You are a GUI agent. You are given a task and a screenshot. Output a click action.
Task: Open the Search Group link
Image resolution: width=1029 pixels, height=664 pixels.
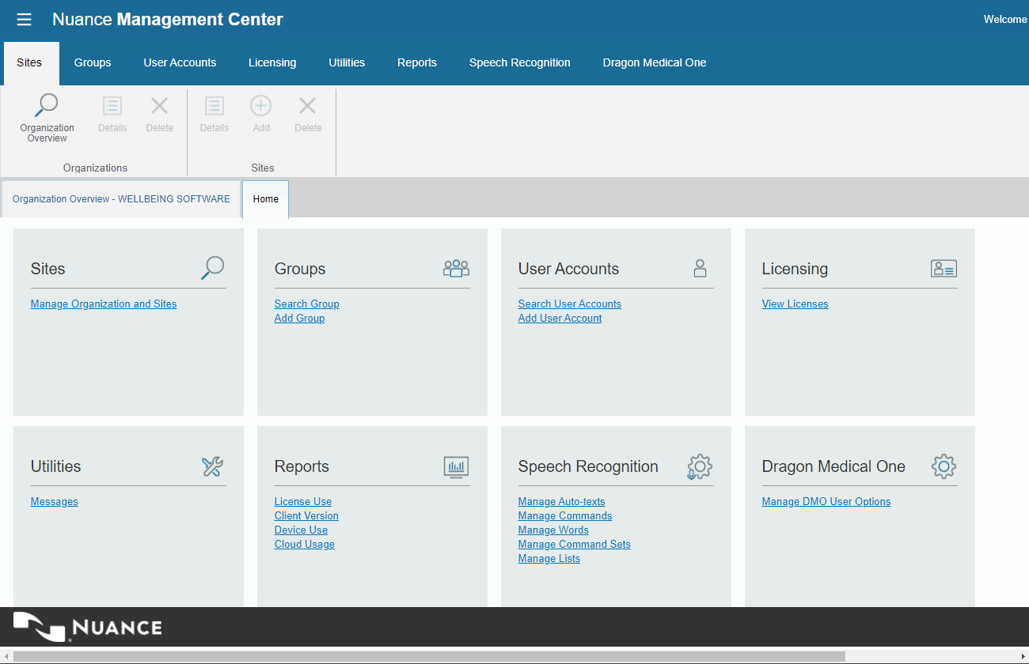click(x=307, y=304)
